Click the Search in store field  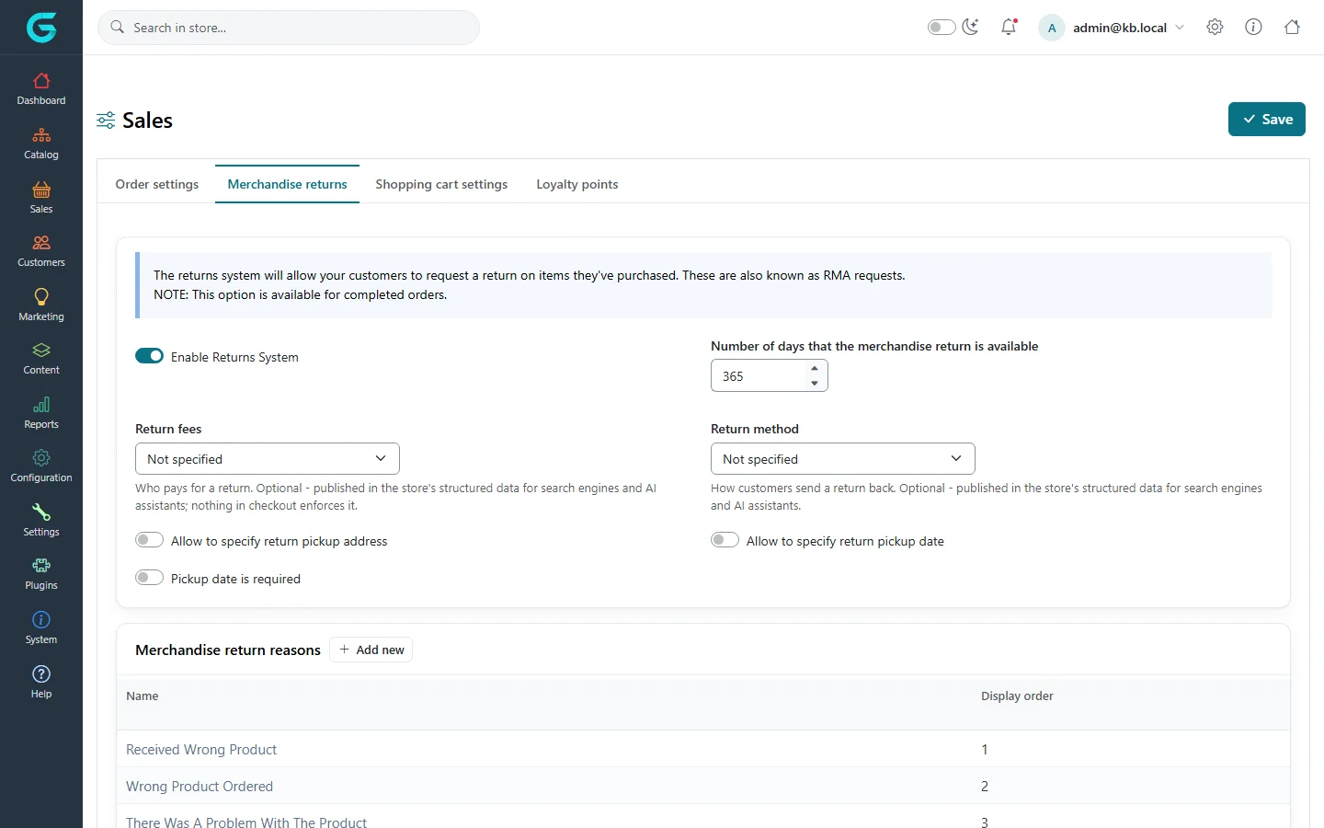click(289, 28)
